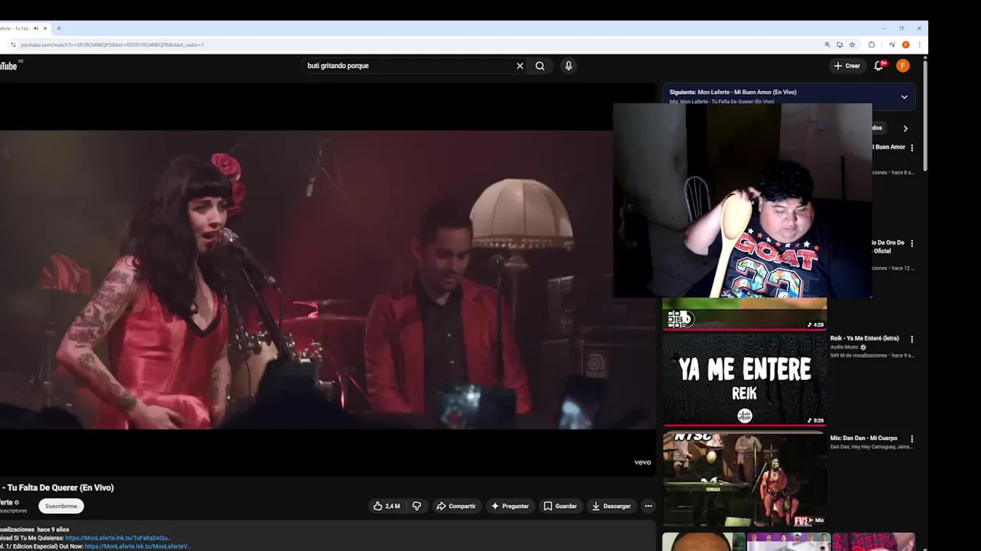981x551 pixels.
Task: Open the MonLaferte.lnk.to/MonLaferteV link
Action: coord(137,546)
